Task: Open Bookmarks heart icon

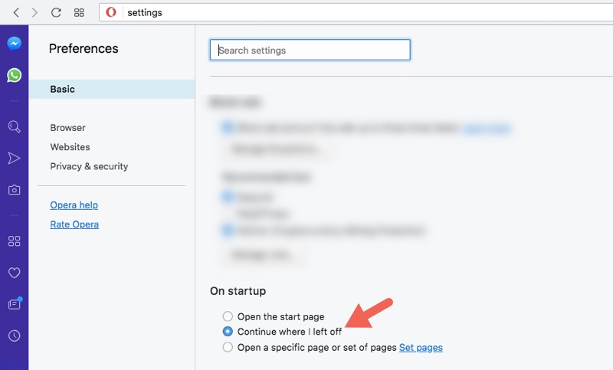Action: pyautogui.click(x=14, y=273)
